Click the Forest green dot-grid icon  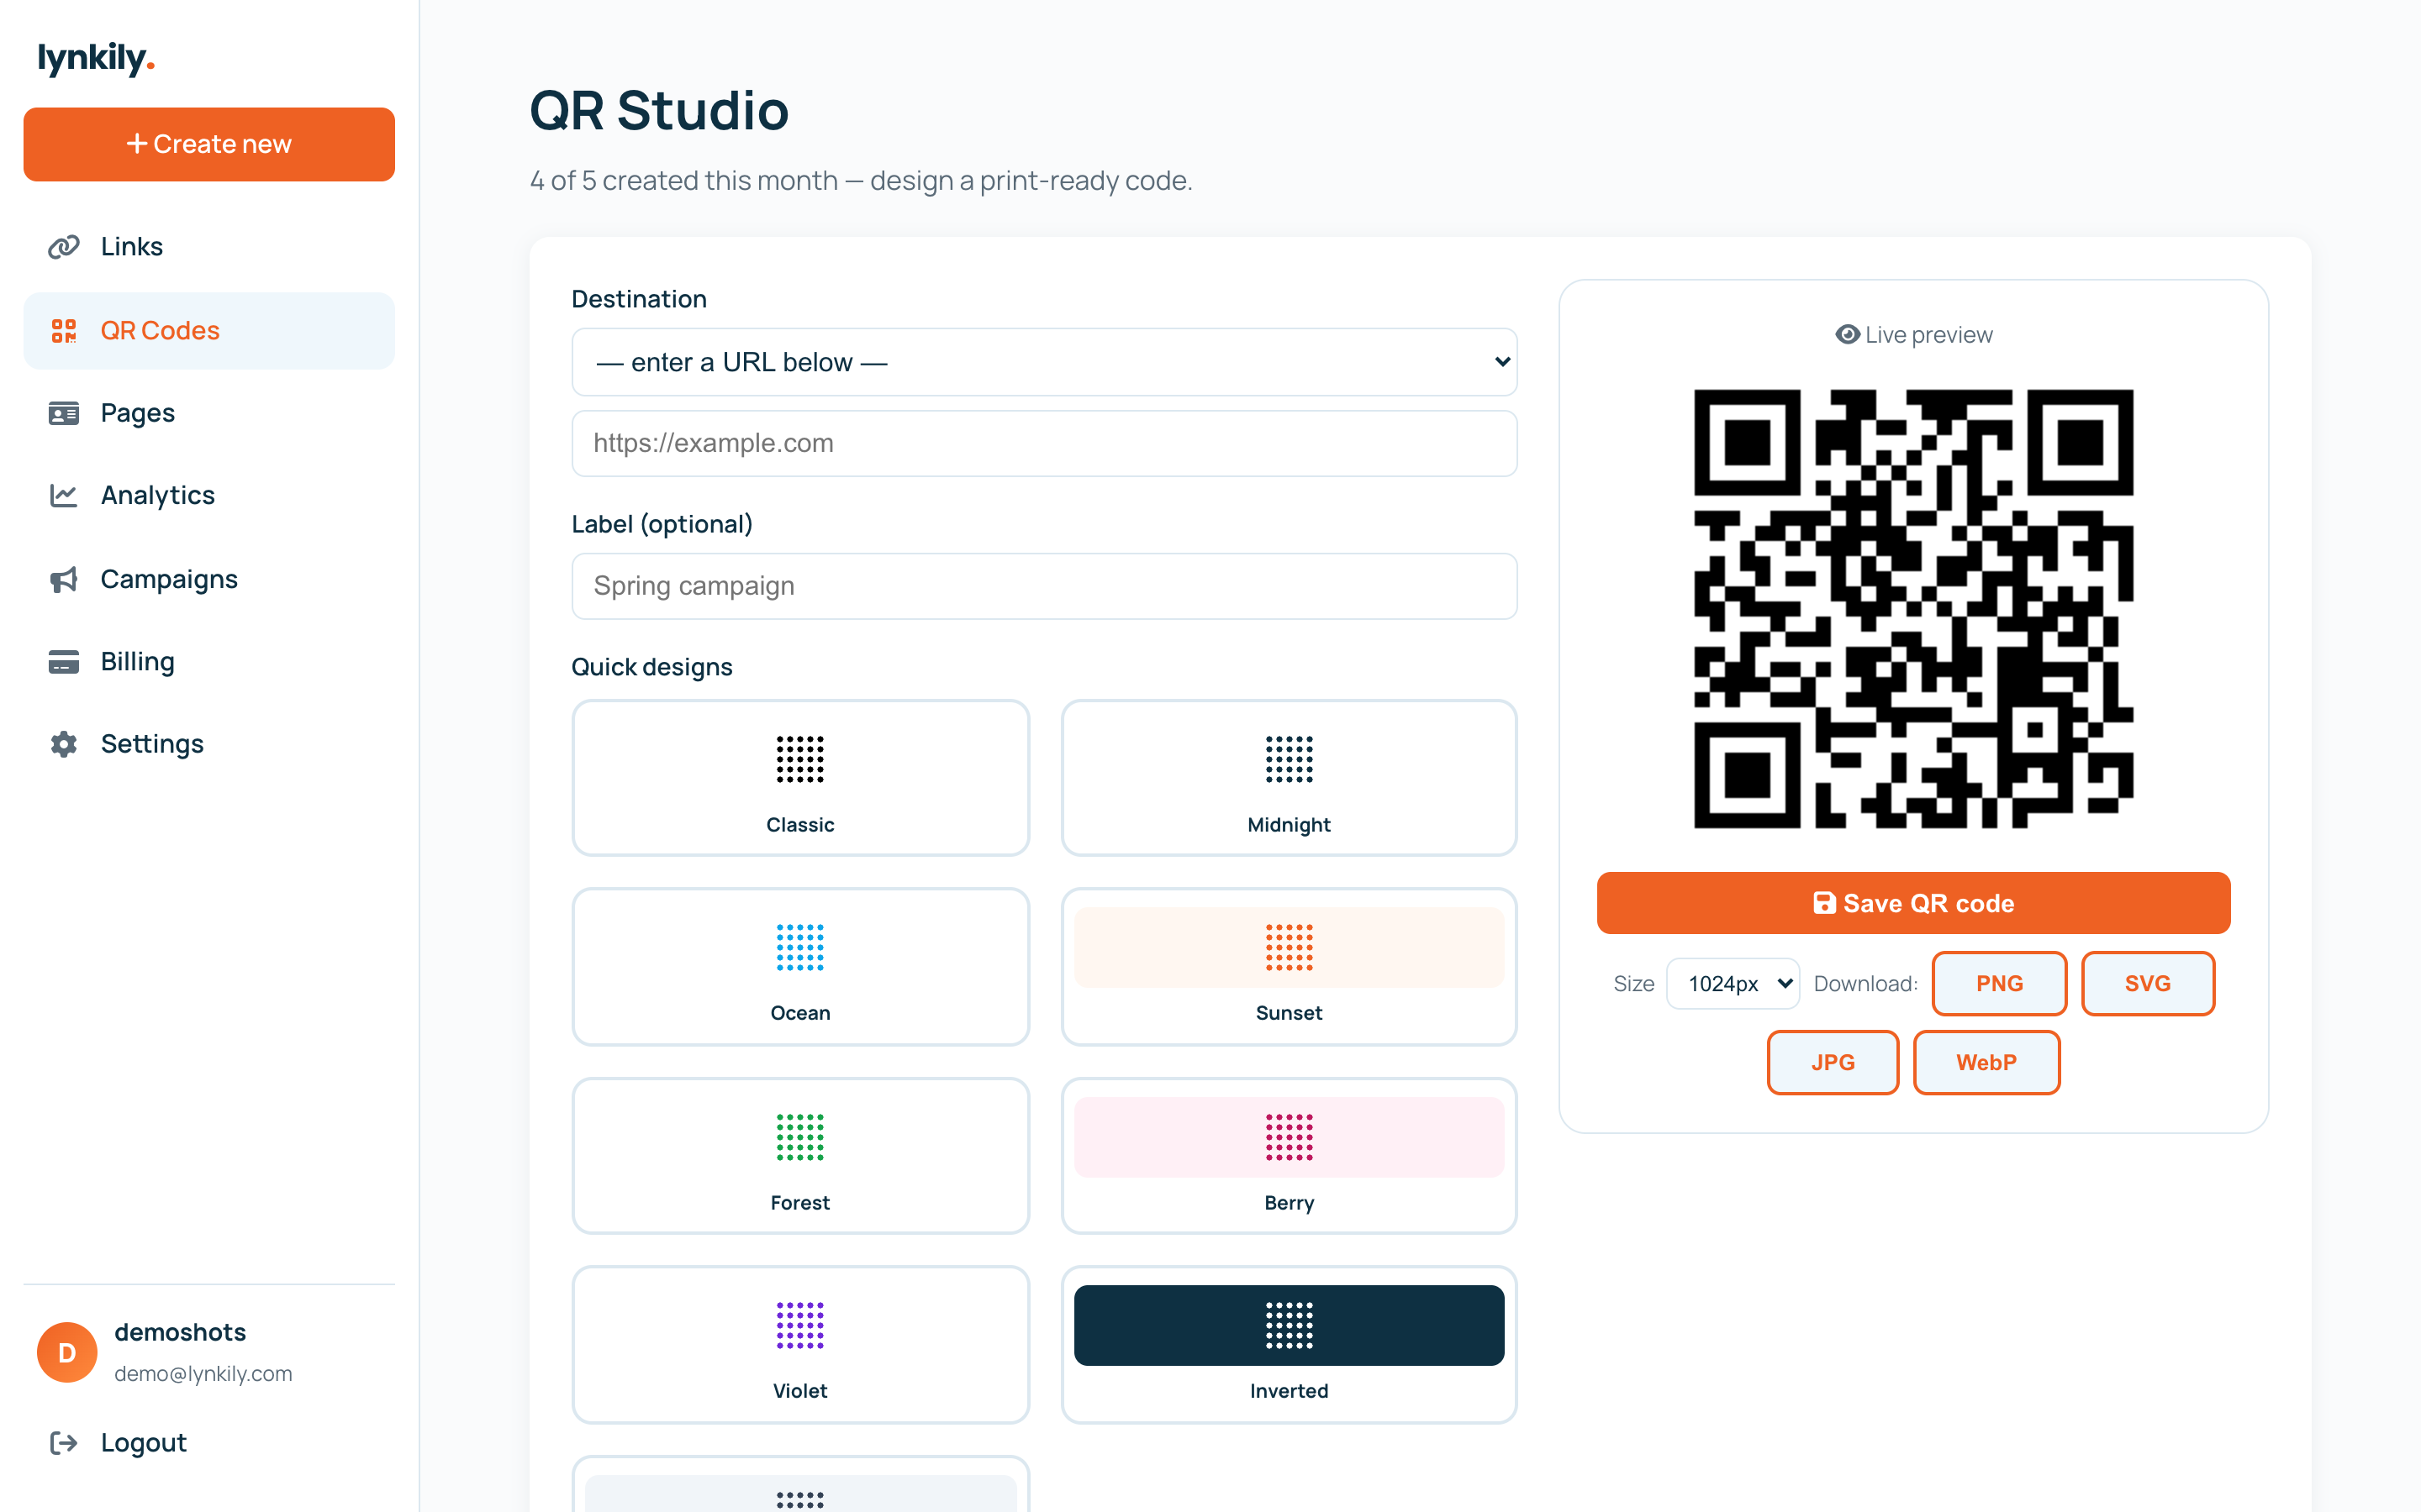point(800,1137)
